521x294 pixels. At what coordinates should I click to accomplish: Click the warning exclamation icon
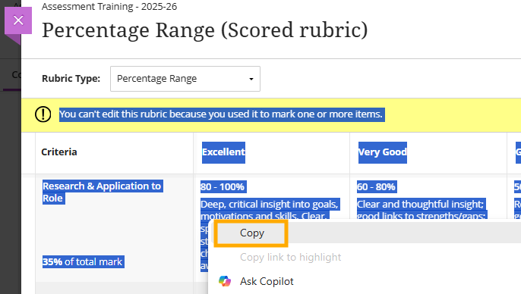point(43,114)
